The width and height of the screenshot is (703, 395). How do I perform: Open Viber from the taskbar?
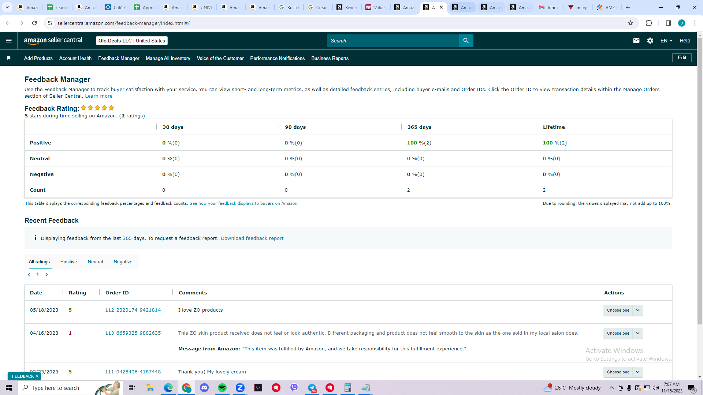pos(294,388)
